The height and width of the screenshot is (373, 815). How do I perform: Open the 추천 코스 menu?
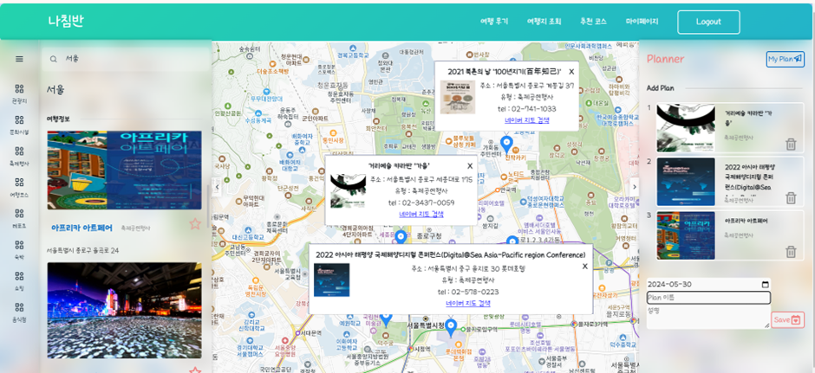pyautogui.click(x=593, y=22)
